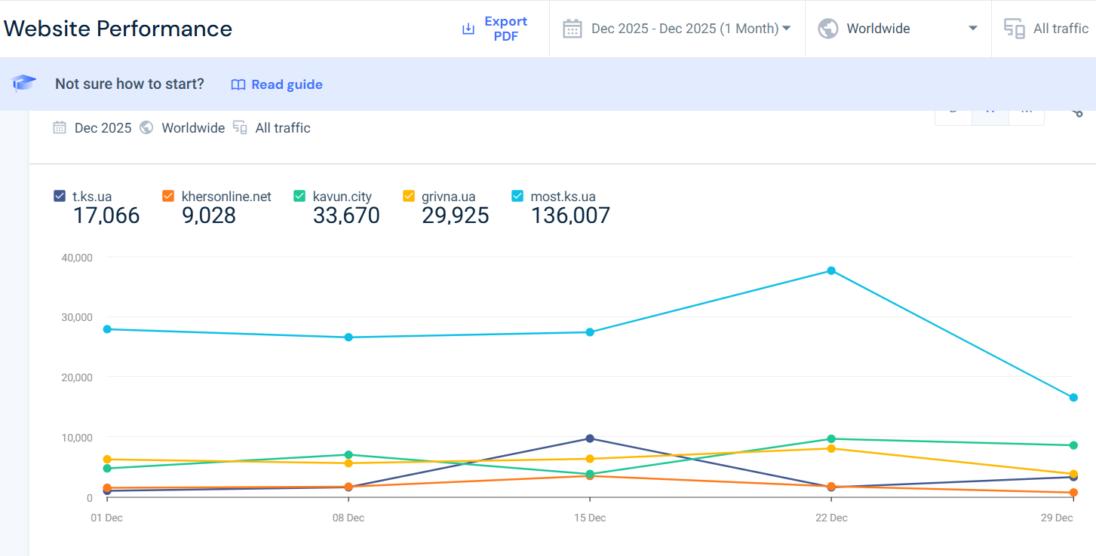Open the Read guide link
Image resolution: width=1096 pixels, height=556 pixels.
tap(287, 84)
